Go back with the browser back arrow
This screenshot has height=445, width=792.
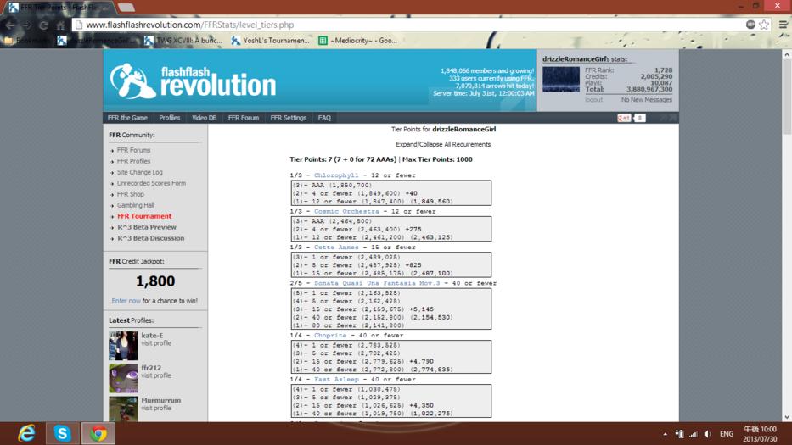[10, 25]
